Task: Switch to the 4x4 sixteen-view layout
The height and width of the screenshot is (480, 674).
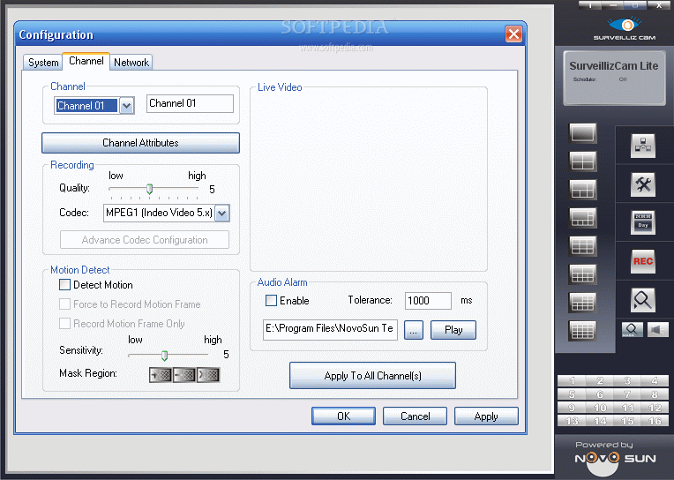Action: point(583,331)
